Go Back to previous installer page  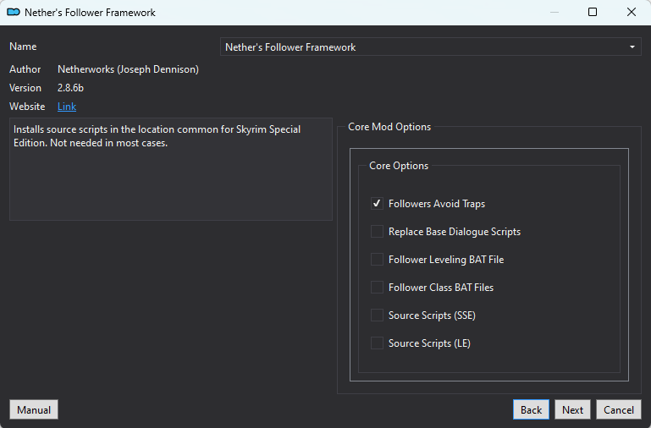pos(531,409)
